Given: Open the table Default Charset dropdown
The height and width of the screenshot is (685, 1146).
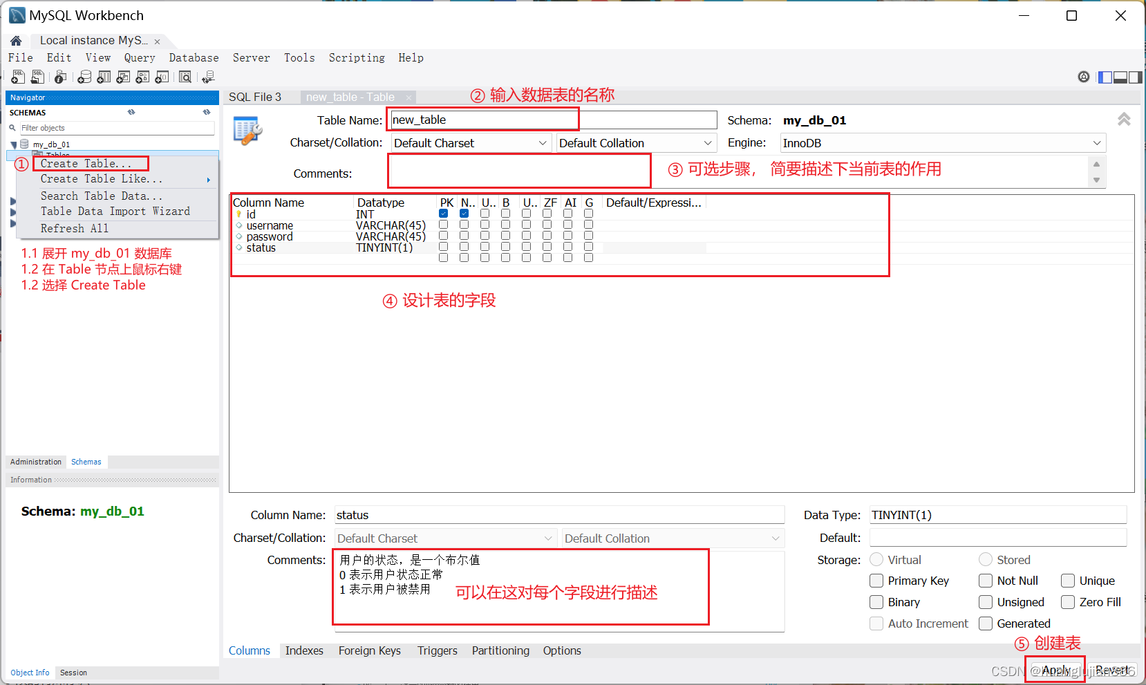Looking at the screenshot, I should (471, 143).
